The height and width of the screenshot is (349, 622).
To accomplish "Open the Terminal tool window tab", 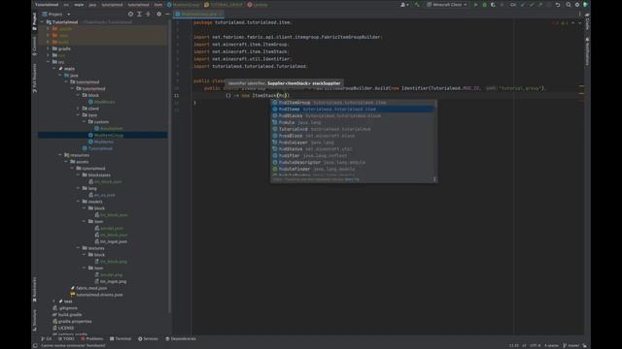I will 121,338.
